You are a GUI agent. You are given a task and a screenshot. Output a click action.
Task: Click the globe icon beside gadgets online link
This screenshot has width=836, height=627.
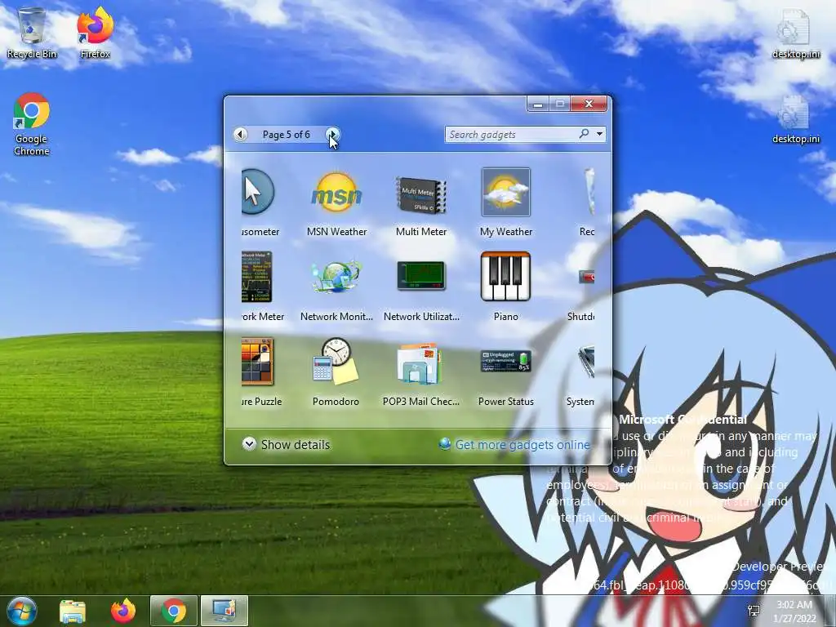pos(445,443)
